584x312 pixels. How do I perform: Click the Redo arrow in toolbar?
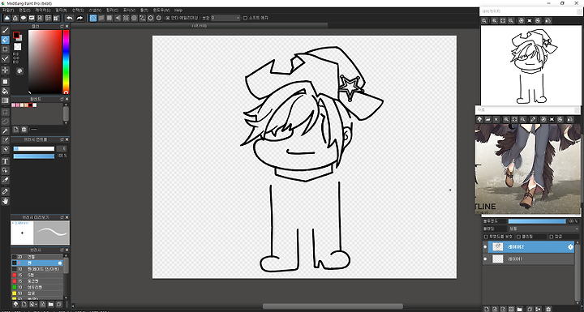coord(79,18)
